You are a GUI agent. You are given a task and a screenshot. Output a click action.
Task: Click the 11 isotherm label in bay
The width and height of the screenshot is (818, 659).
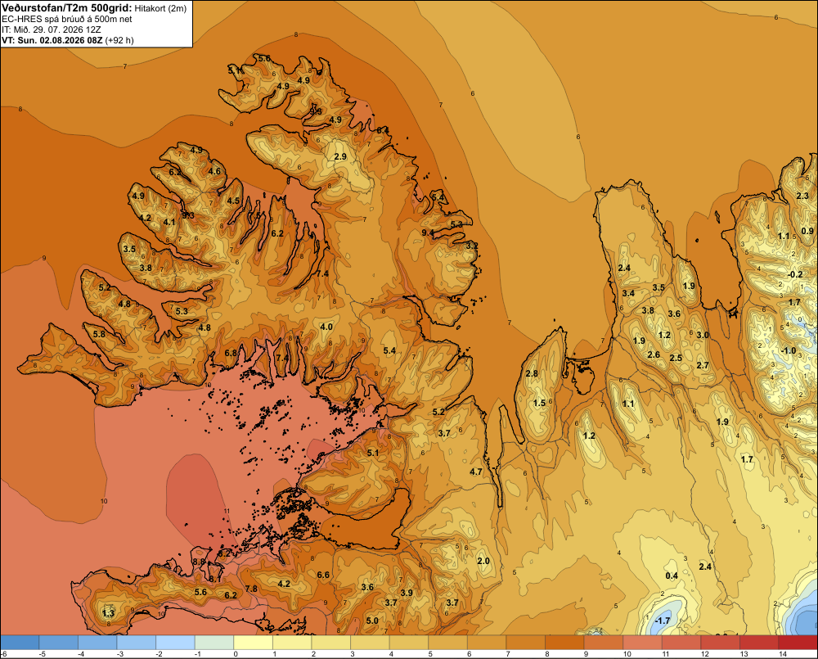(227, 511)
